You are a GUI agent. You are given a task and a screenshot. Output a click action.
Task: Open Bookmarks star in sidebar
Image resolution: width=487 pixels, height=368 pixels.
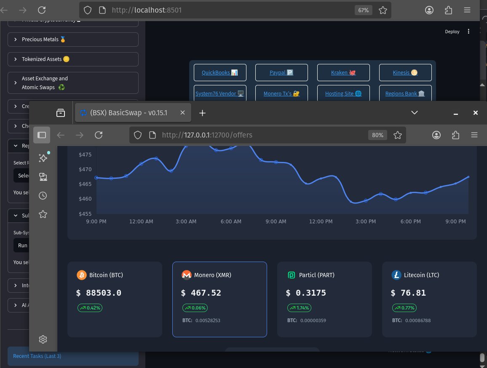pos(43,214)
